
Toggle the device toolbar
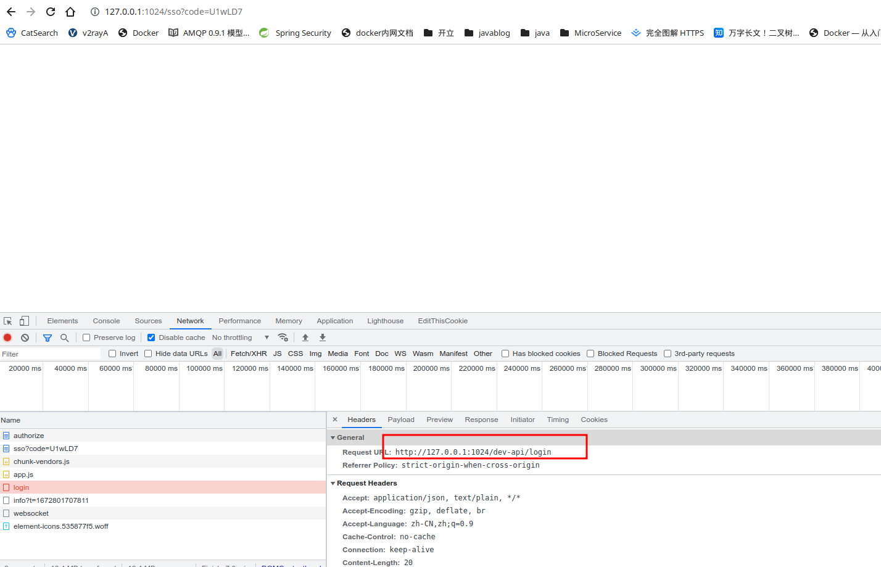[x=24, y=321]
